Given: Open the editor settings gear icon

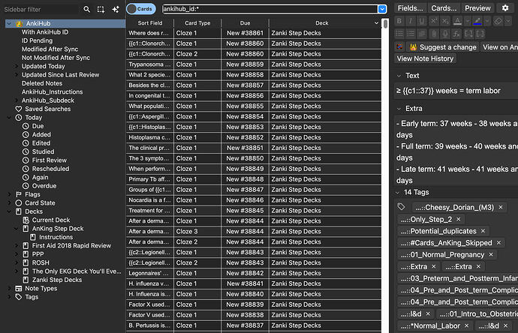Looking at the screenshot, I should pos(505,8).
